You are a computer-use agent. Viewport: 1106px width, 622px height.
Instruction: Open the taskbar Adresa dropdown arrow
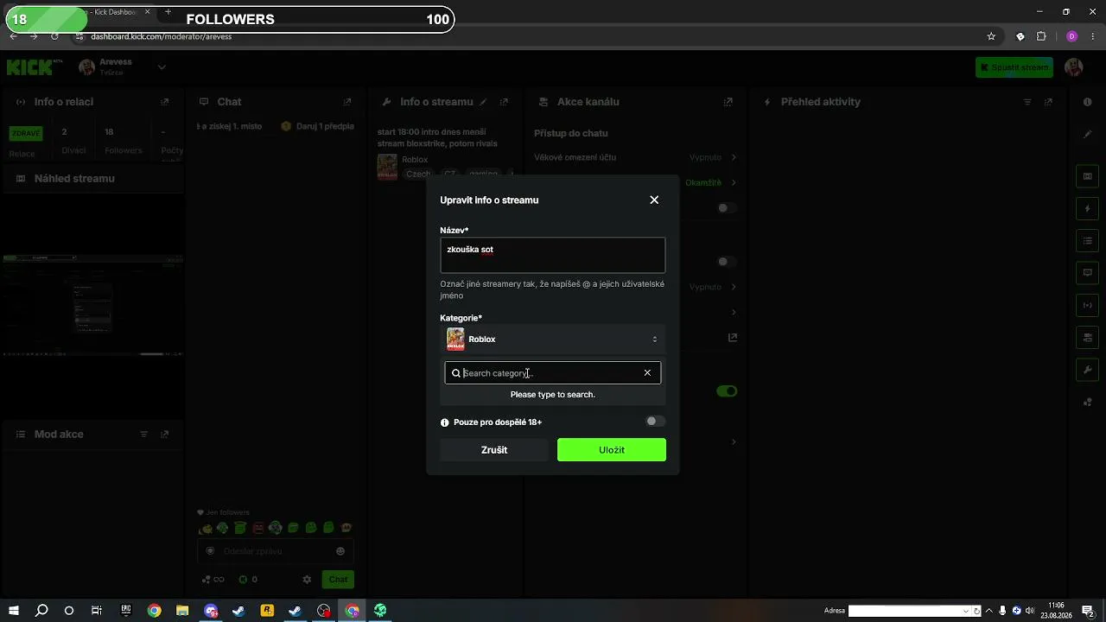click(966, 611)
